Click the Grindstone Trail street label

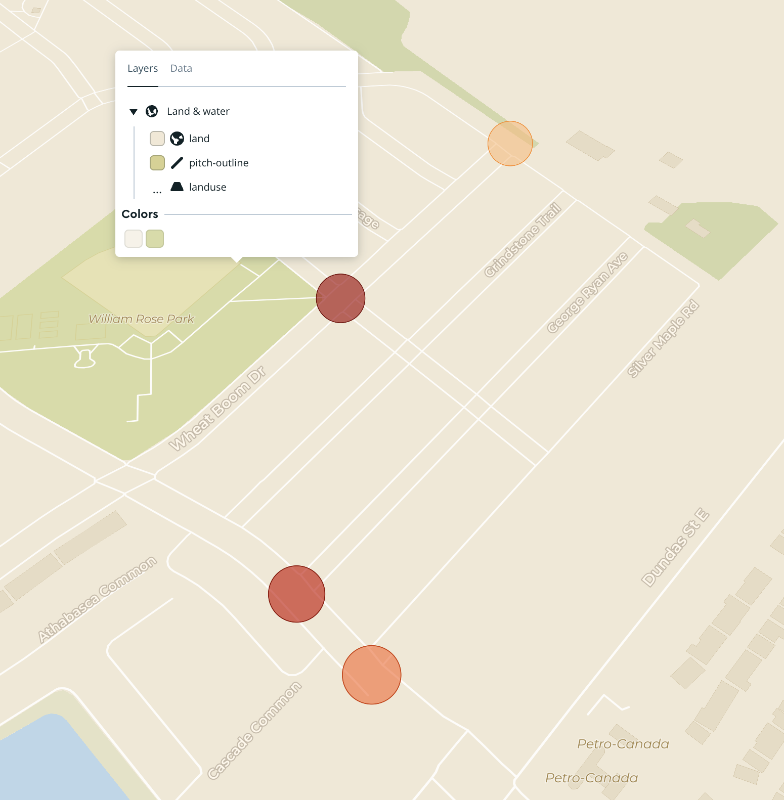point(523,240)
